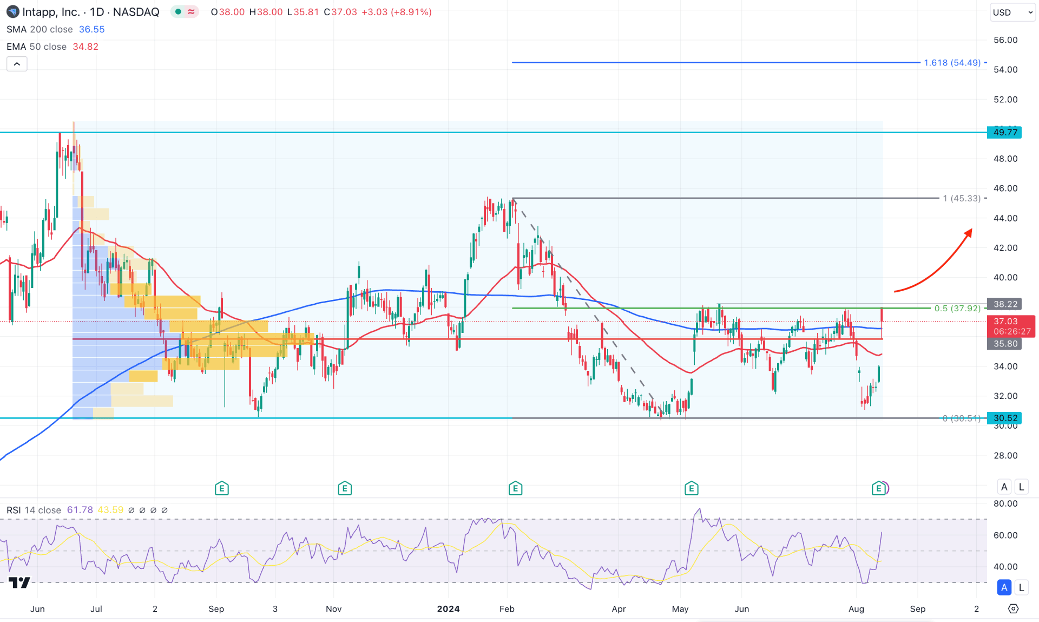The image size is (1039, 622).
Task: Open the earnings marker near November 2023
Action: (x=345, y=488)
